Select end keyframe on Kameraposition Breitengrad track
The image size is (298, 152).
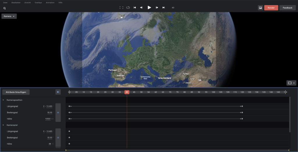242,113
